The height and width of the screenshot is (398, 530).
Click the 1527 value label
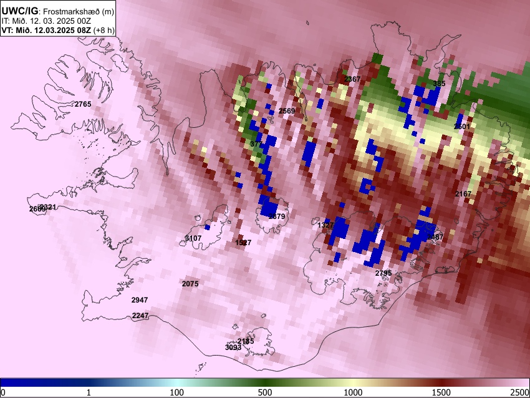point(243,243)
